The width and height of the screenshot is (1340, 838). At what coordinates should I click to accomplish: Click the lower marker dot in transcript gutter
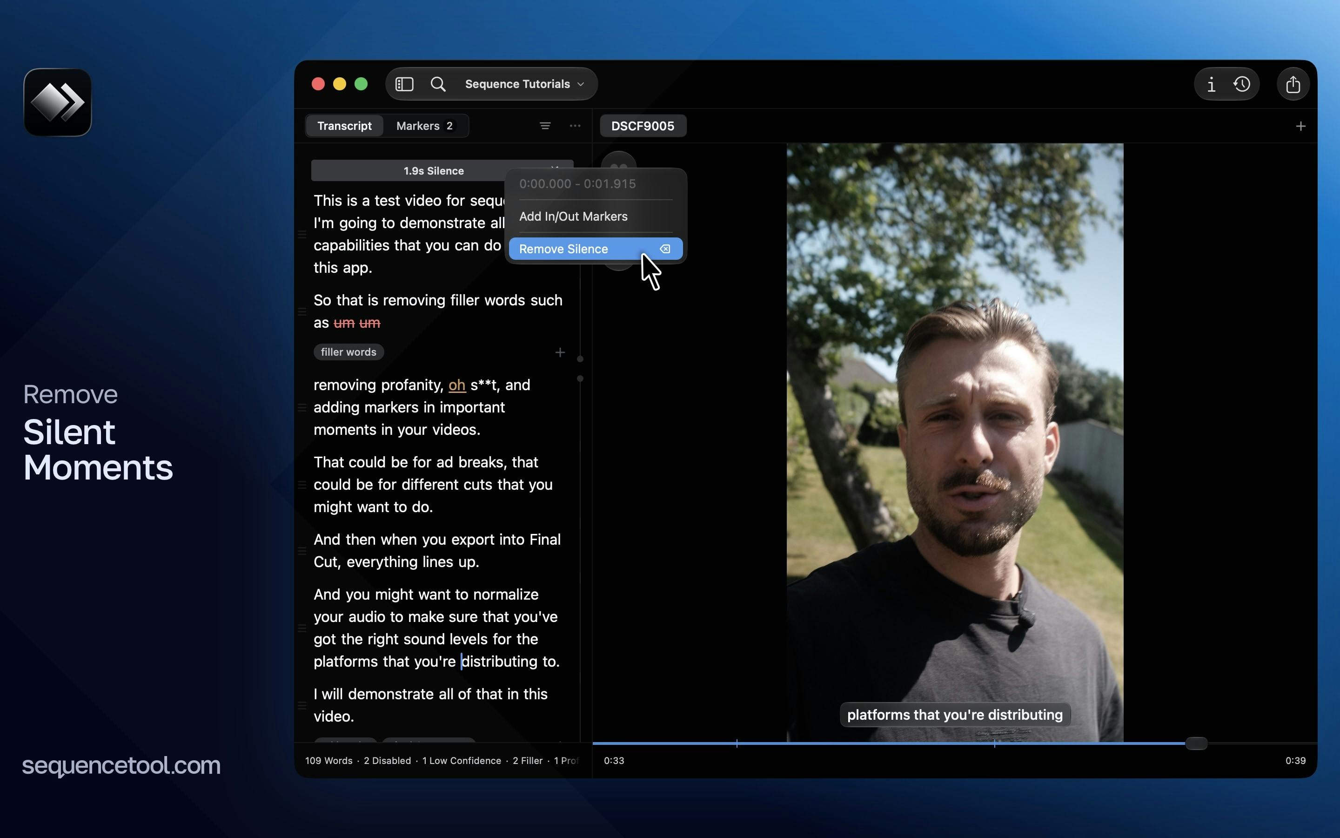point(580,378)
